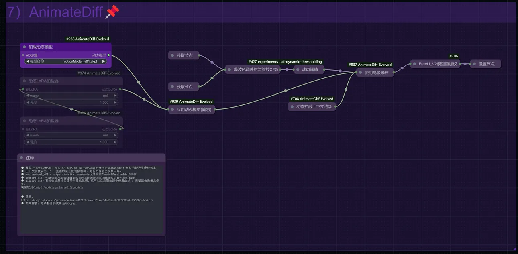This screenshot has height=254, width=518.
Task: Click the dot on 动态扩散上下文选项 node
Action: [292, 107]
